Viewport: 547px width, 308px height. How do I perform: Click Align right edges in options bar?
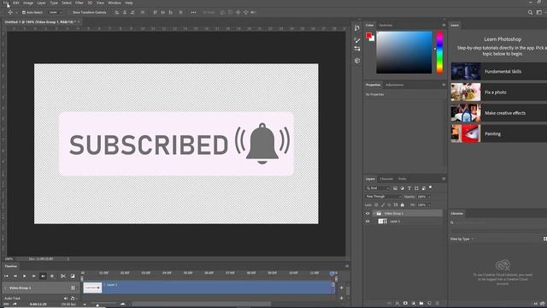tap(132, 12)
